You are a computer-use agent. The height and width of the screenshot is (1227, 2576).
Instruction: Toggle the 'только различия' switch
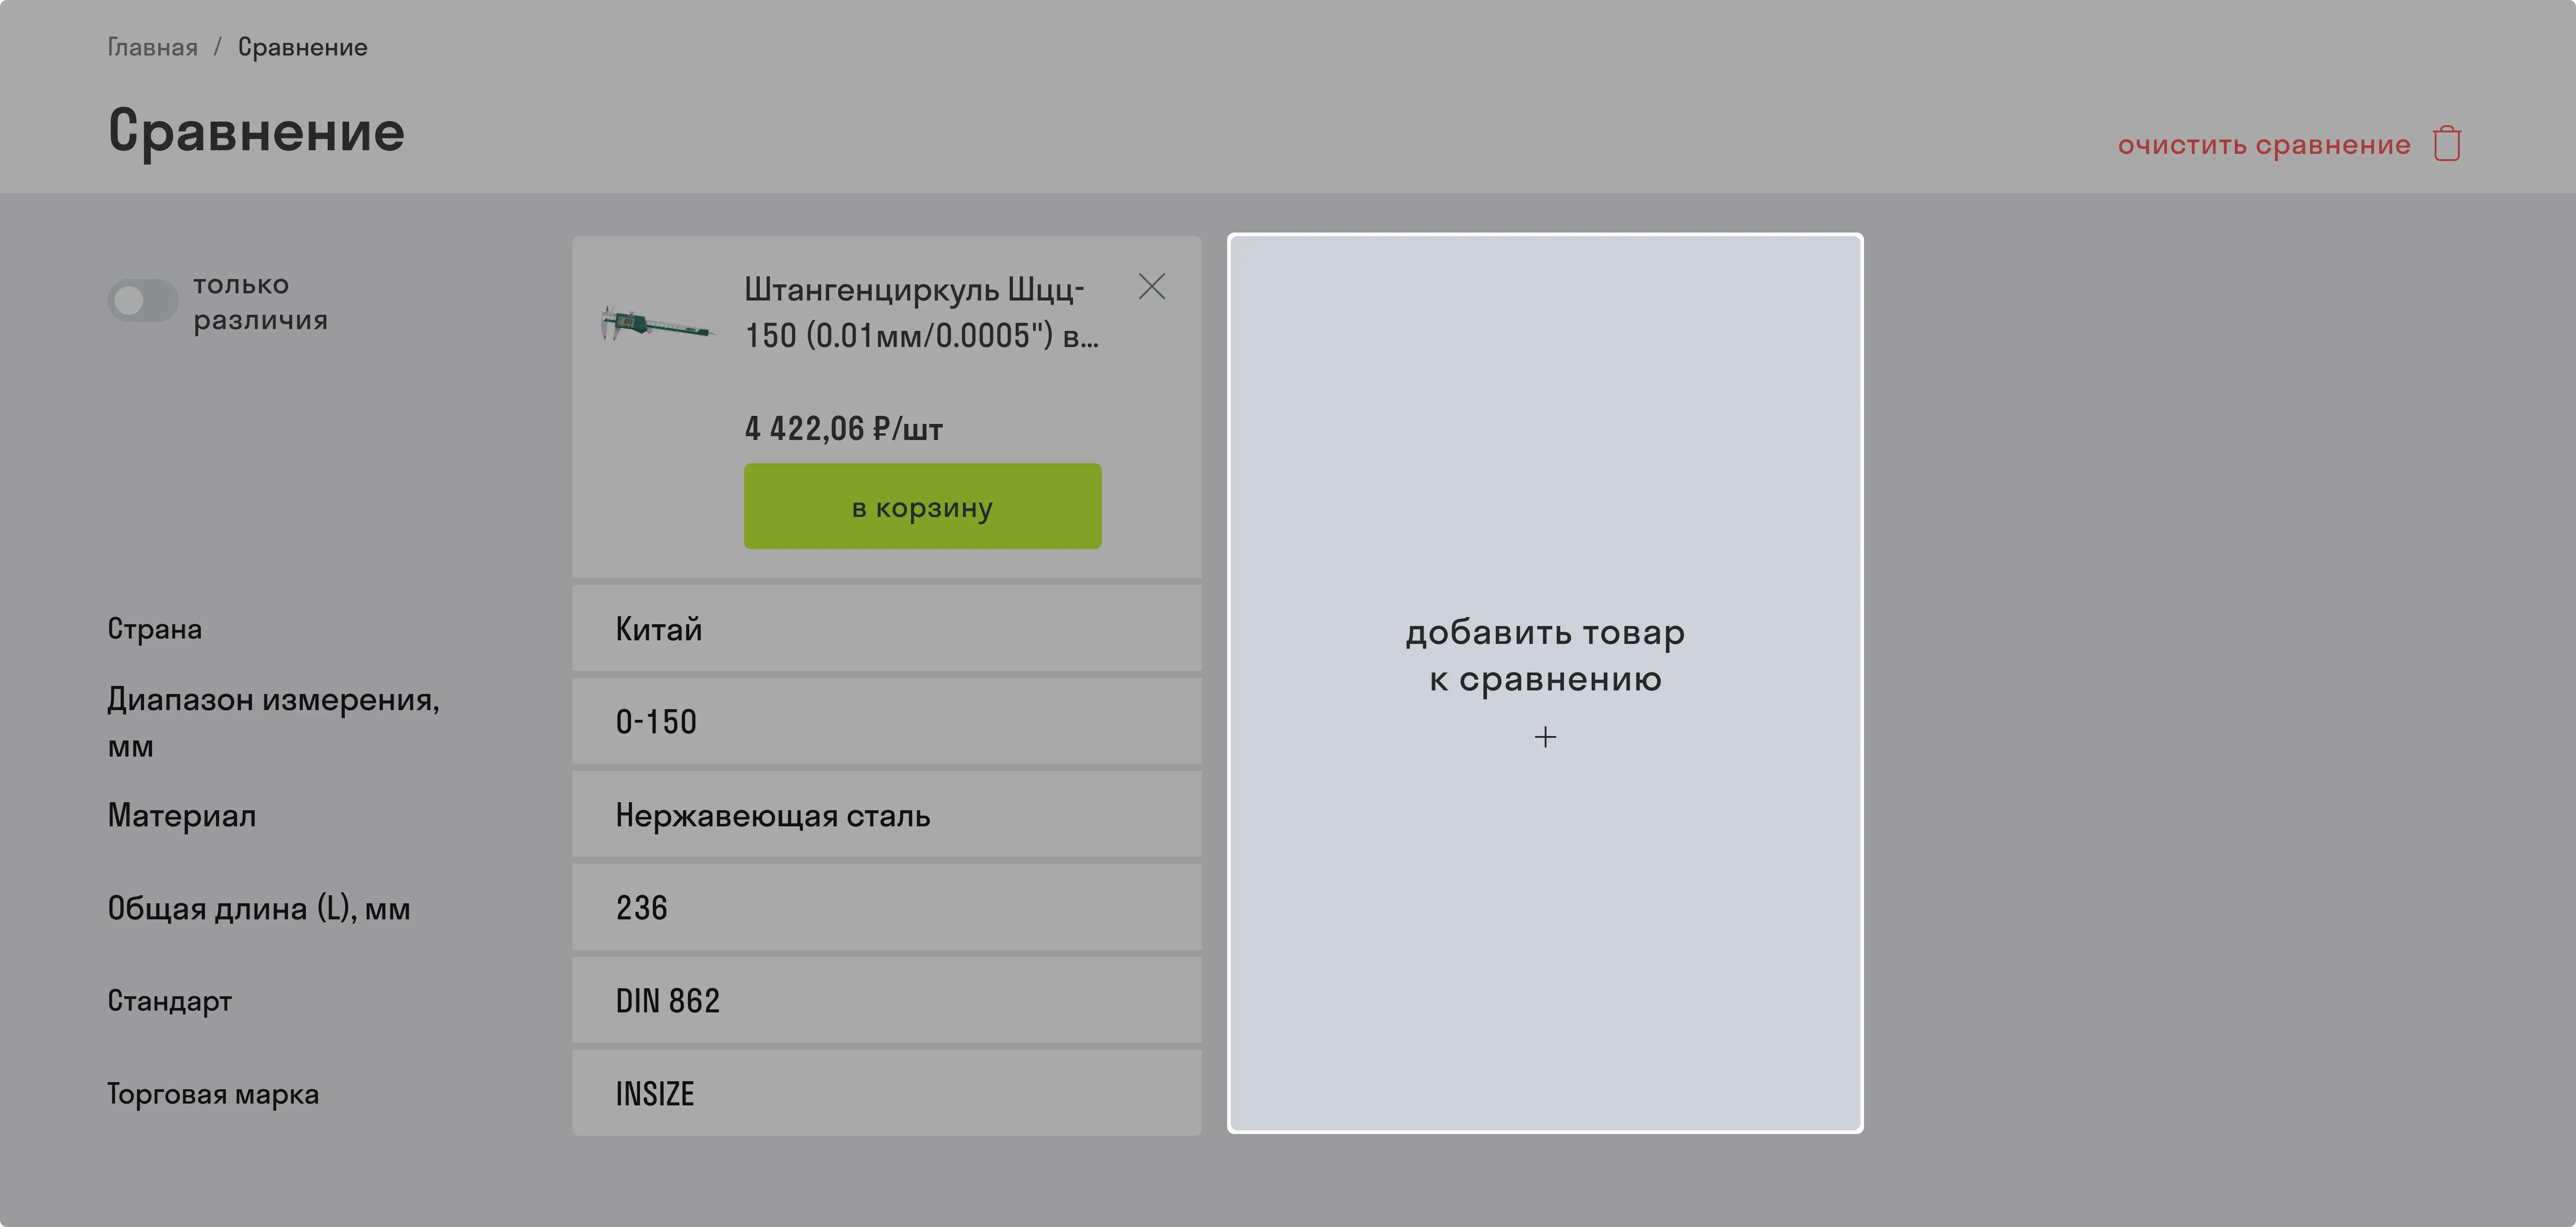click(x=143, y=300)
